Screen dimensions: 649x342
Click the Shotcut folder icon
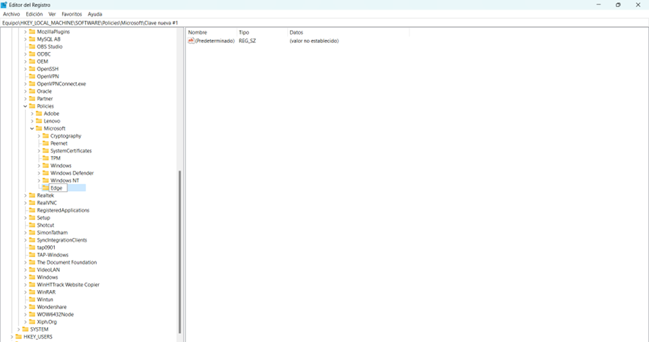click(x=32, y=226)
